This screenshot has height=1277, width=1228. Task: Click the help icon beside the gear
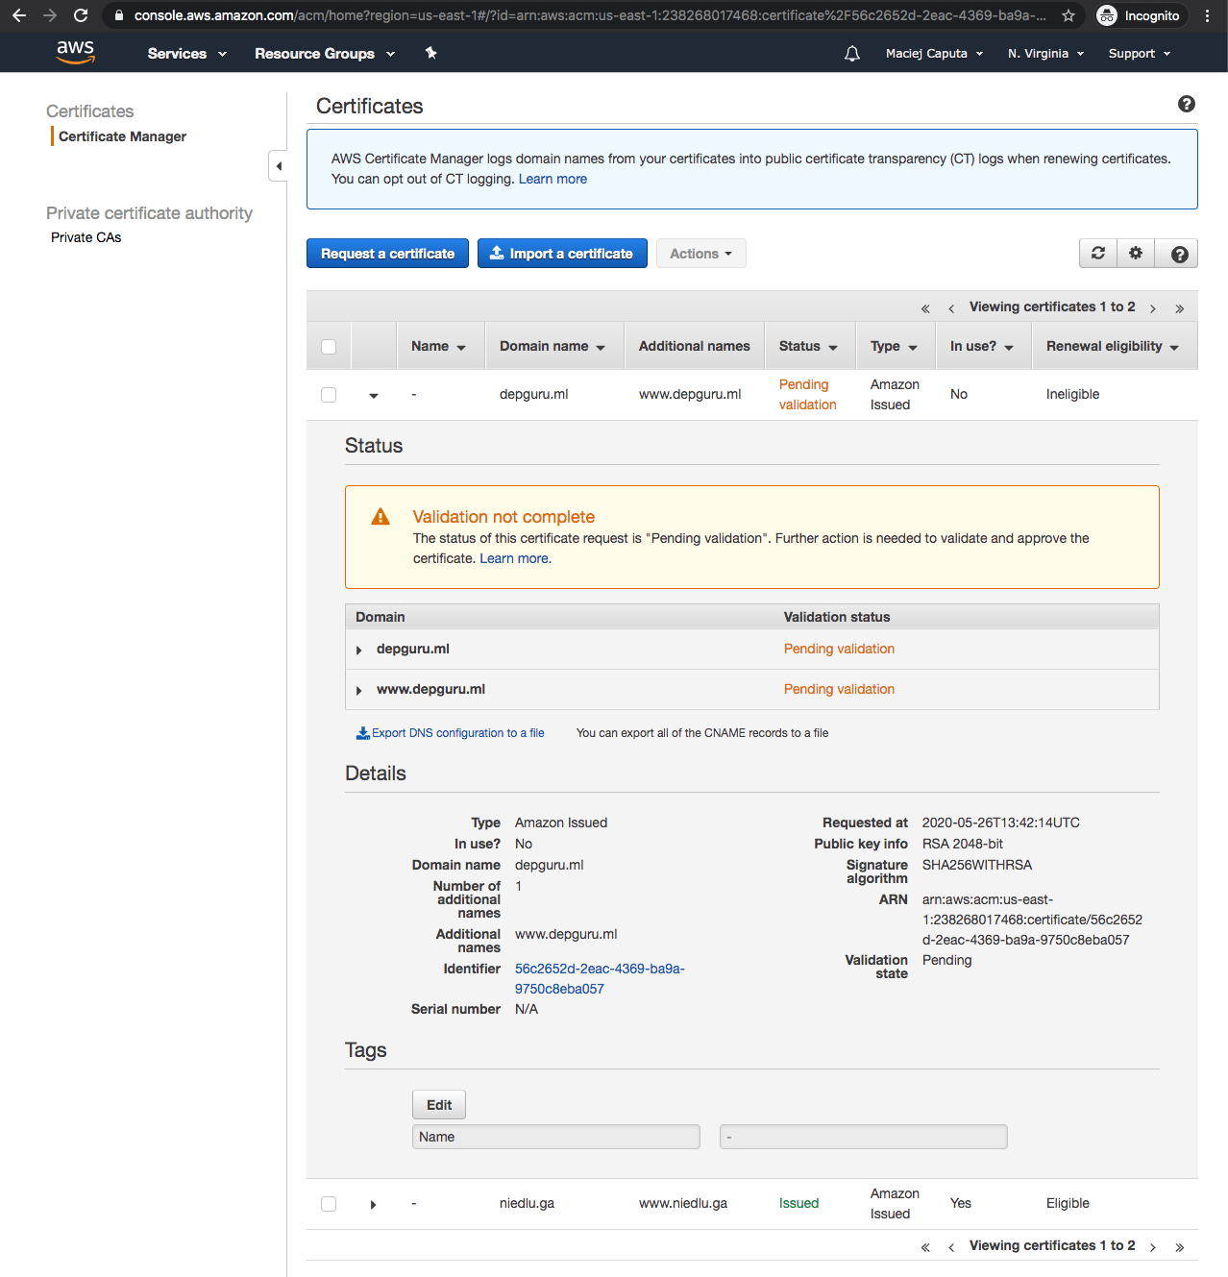coord(1179,254)
